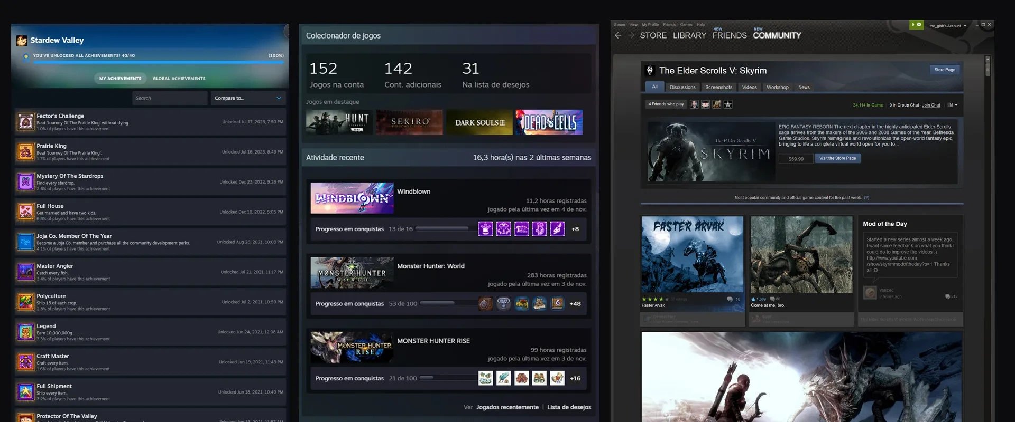Open the Come at me, bro screenshot
Image resolution: width=1015 pixels, height=422 pixels.
coord(801,254)
